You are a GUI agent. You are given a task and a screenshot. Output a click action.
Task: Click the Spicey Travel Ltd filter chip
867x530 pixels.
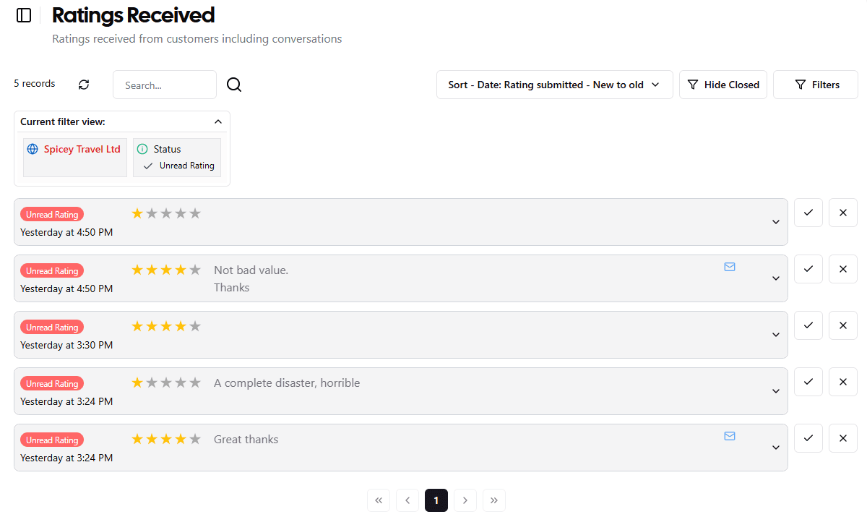pyautogui.click(x=75, y=157)
